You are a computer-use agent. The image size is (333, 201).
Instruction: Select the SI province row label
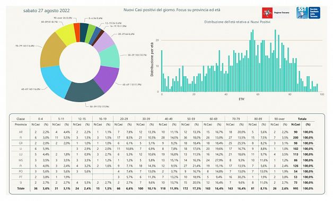[x=21, y=182]
